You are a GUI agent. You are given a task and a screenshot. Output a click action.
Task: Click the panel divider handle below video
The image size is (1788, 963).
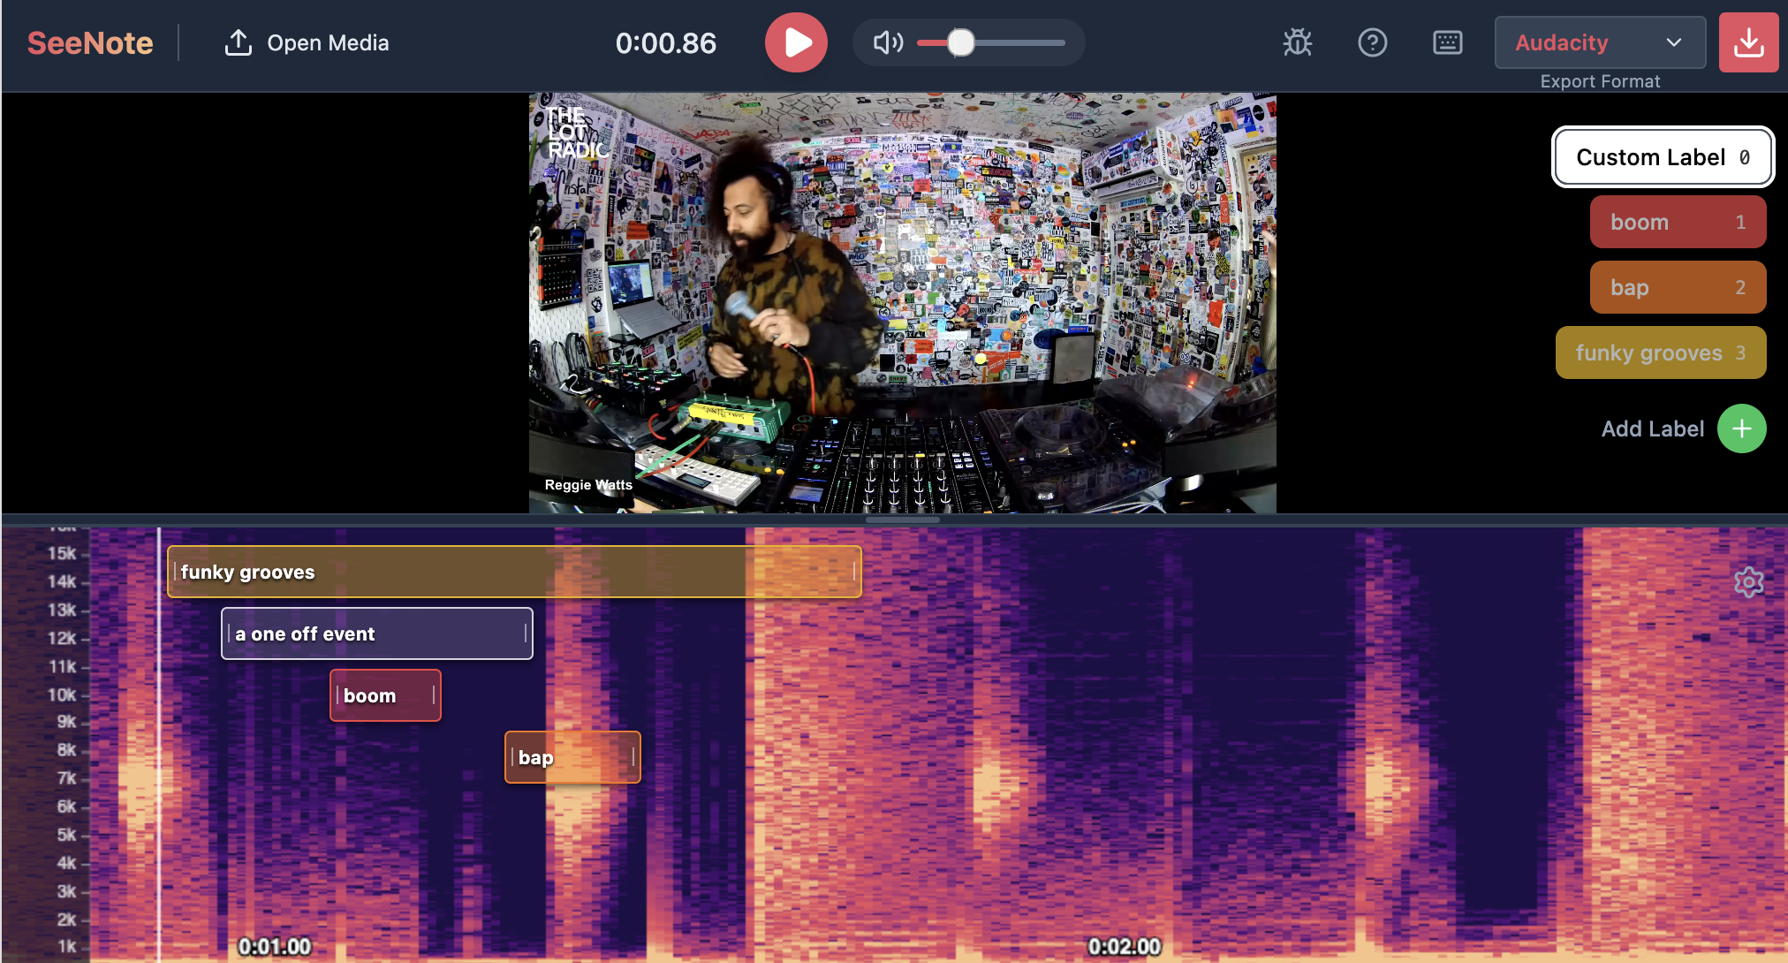click(902, 520)
